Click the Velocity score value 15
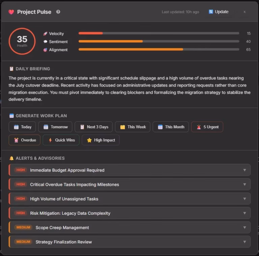 click(x=249, y=33)
